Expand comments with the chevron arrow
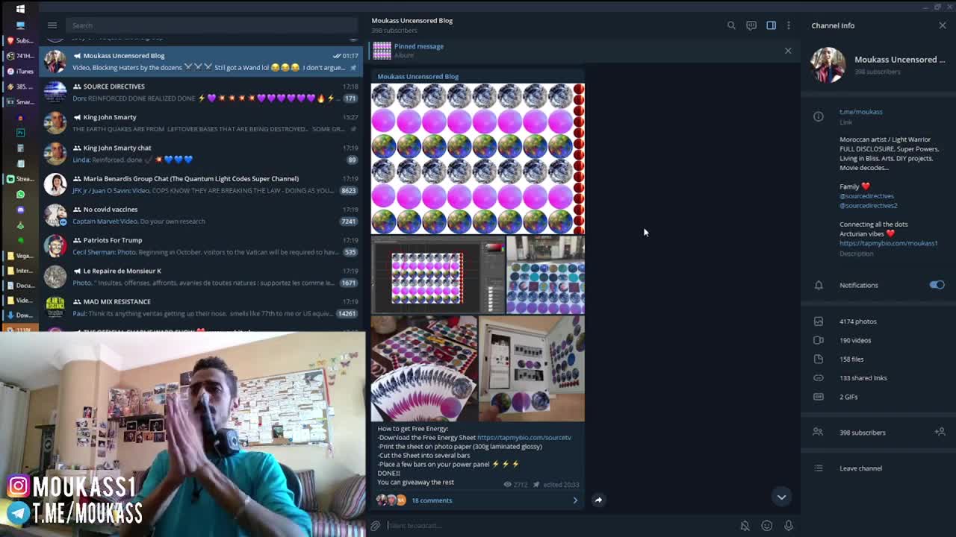Viewport: 956px width, 537px height. click(x=575, y=500)
